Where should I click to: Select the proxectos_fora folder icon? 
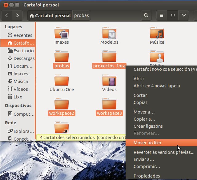109,56
